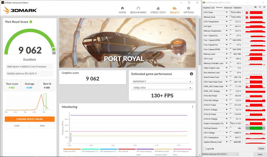
Task: Open the GPU-Z hamburger menu icon
Action: 264,7
